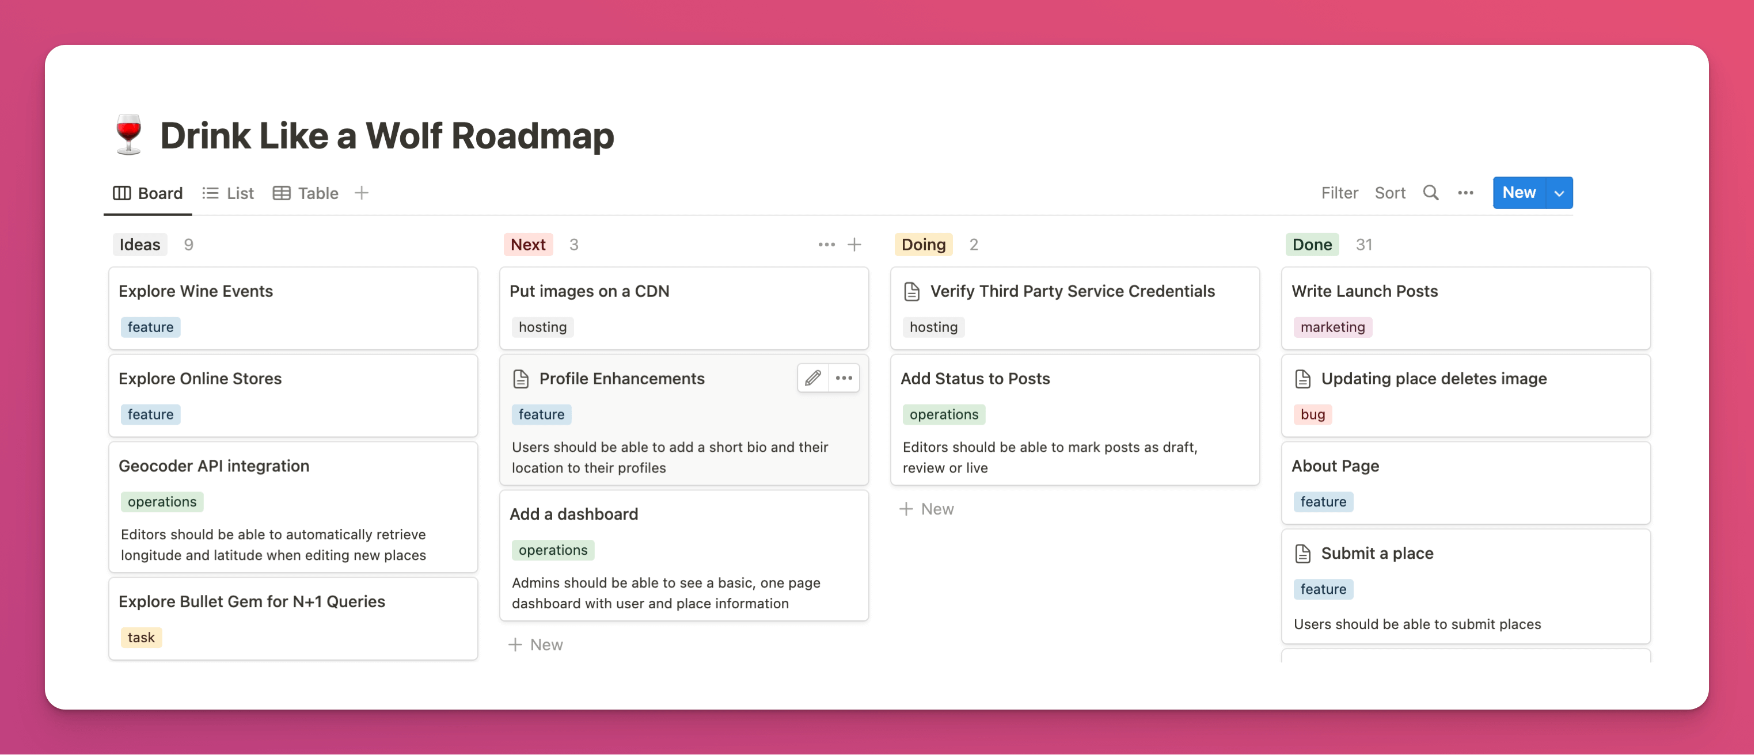Open Profile Enhancements card ••• menu icon

[x=844, y=378]
